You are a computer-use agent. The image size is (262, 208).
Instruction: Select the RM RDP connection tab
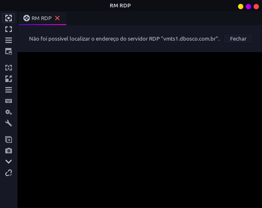coord(42,18)
